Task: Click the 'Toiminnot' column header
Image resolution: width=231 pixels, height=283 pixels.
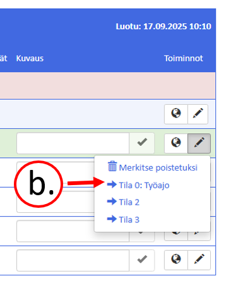Action: click(x=184, y=58)
